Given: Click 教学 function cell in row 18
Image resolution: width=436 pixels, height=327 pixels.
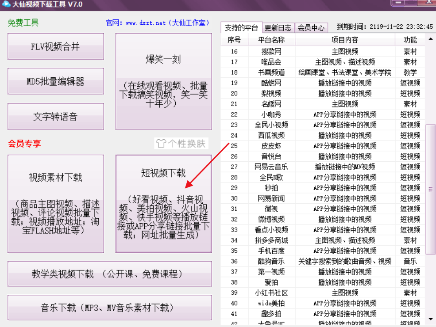Looking at the screenshot, I should 410,72.
